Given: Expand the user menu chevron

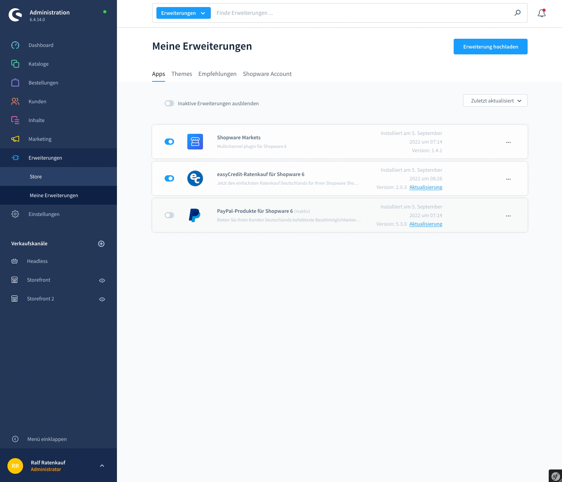Looking at the screenshot, I should pos(102,466).
